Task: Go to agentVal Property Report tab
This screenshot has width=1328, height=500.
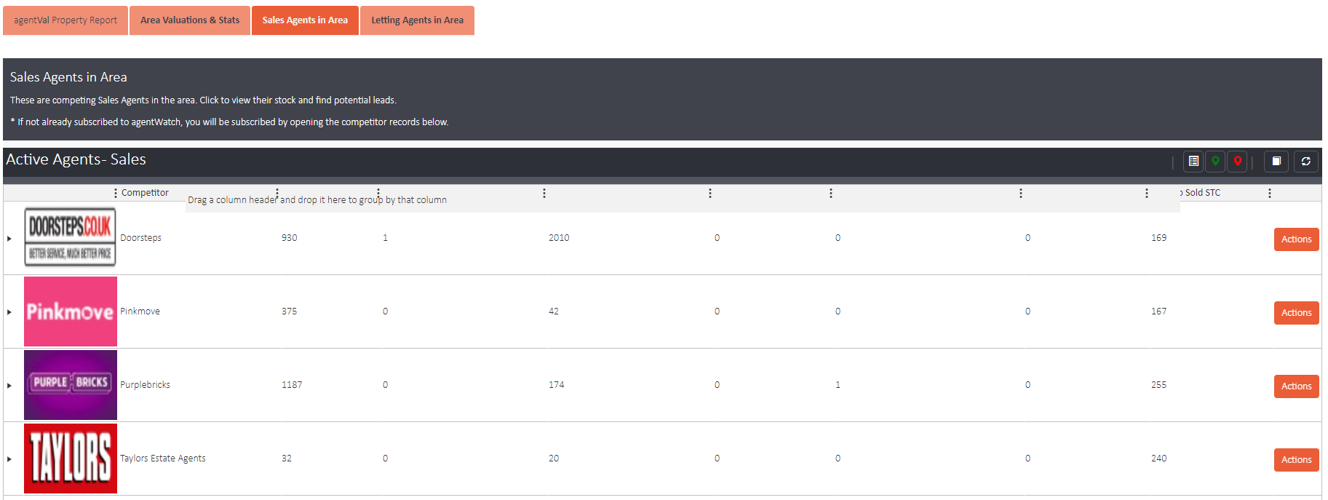Action: (x=65, y=20)
